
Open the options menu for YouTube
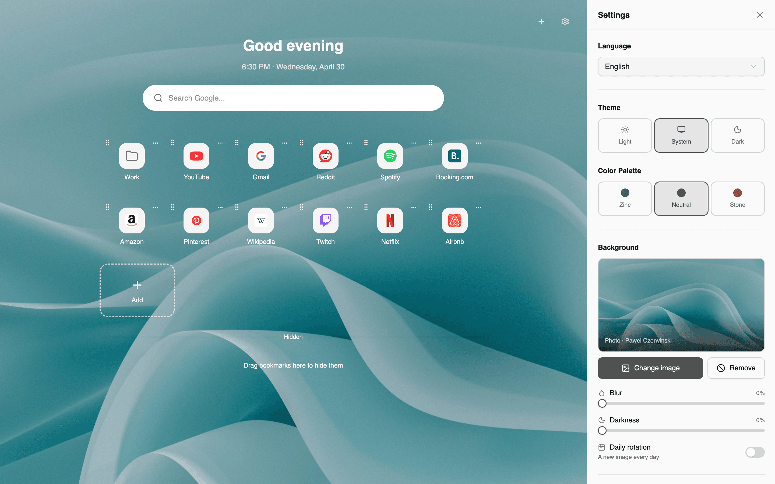[220, 143]
